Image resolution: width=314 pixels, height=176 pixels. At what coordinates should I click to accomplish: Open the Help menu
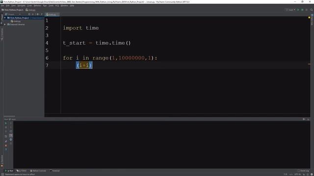click(x=72, y=5)
